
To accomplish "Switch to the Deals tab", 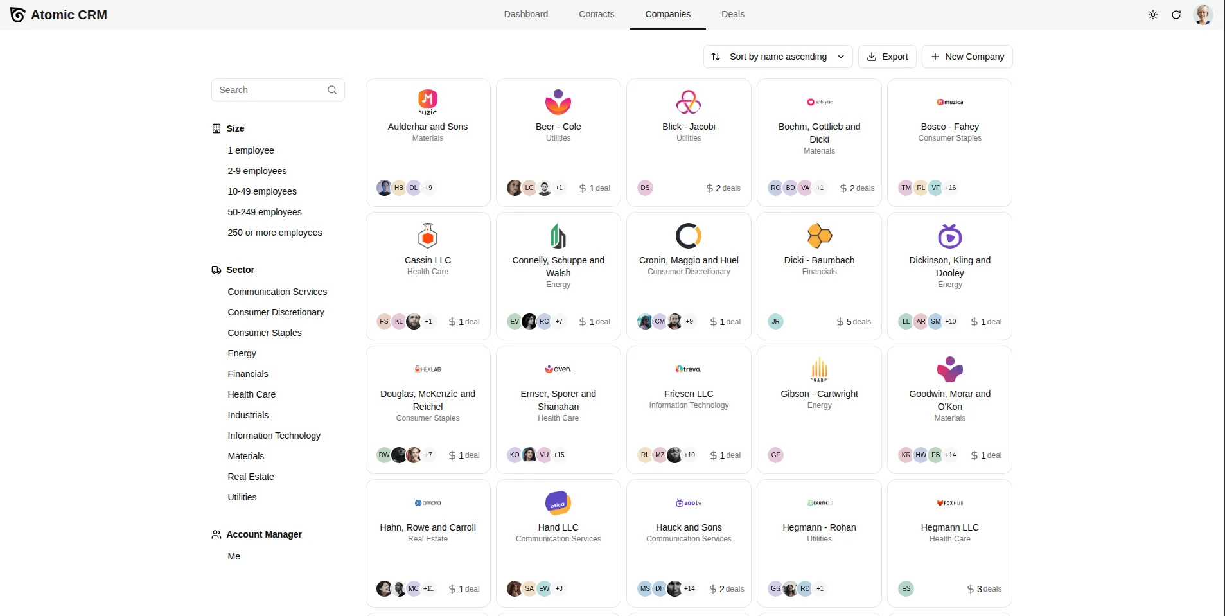I will 733,14.
